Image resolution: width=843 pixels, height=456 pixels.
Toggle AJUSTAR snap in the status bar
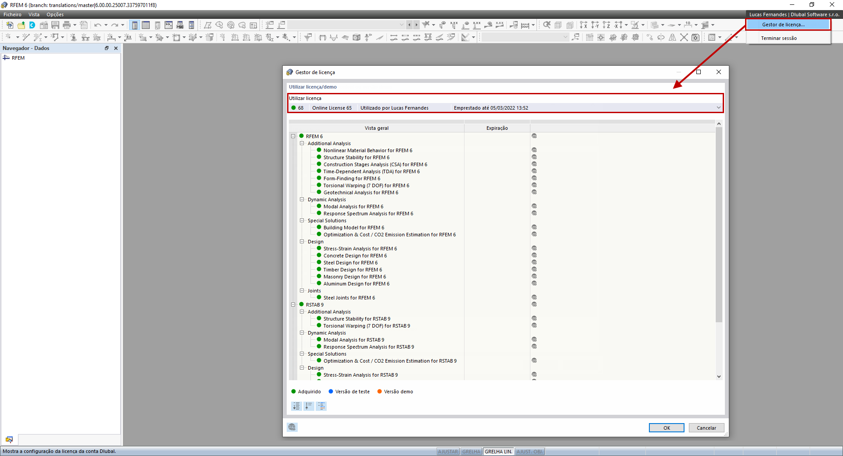(x=448, y=452)
